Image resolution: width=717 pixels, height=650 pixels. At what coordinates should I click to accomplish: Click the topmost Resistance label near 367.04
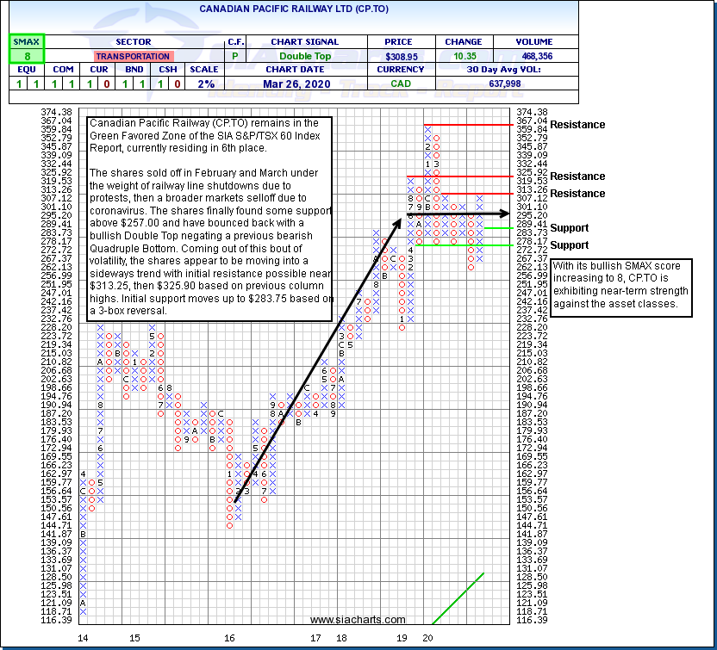point(577,125)
